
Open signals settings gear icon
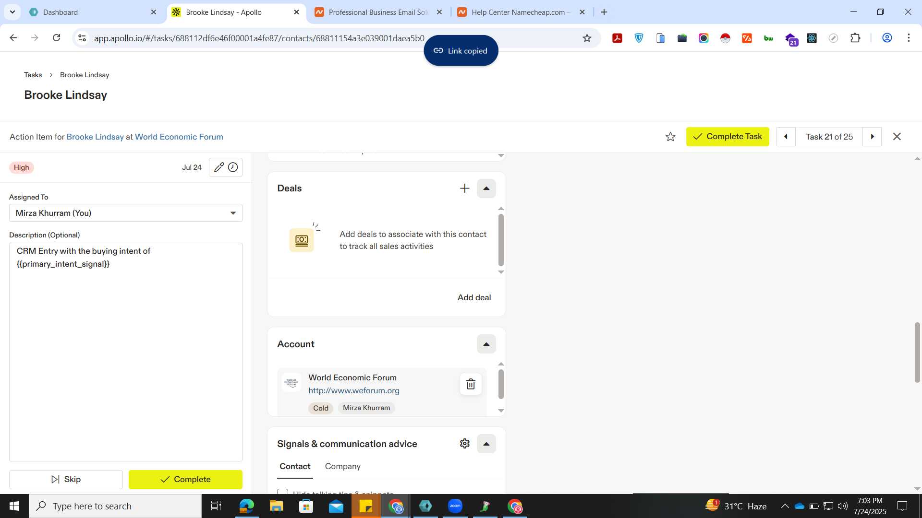point(464,444)
